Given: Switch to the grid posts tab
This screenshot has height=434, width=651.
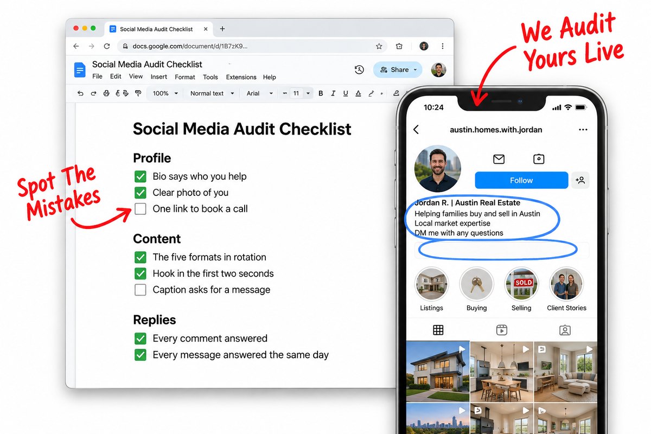Looking at the screenshot, I should tap(438, 330).
